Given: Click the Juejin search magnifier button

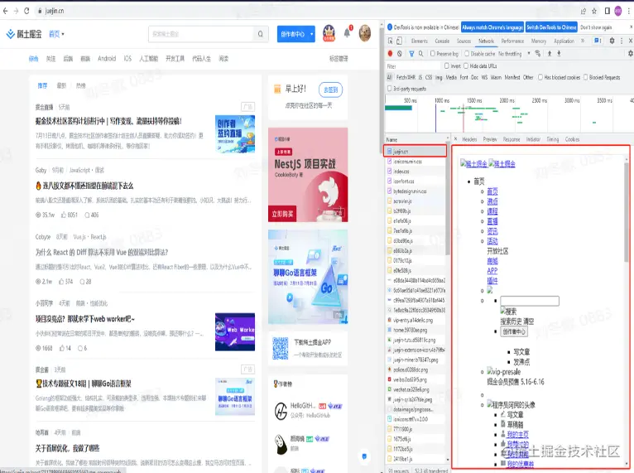Looking at the screenshot, I should tap(261, 34).
